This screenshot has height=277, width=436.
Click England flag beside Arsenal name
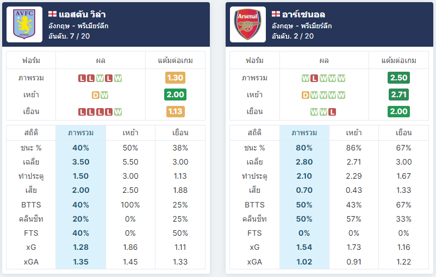tap(276, 14)
